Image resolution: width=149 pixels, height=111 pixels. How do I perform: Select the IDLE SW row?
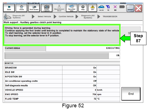pos(62,72)
